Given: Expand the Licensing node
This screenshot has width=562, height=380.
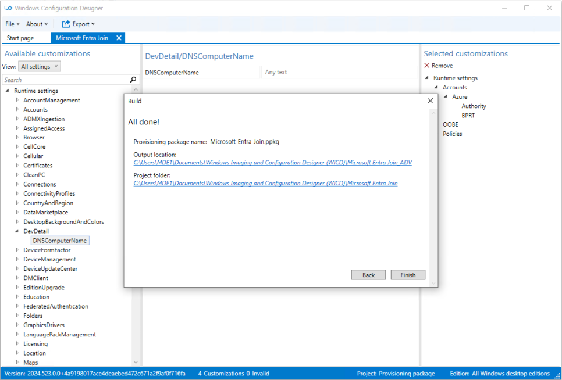Looking at the screenshot, I should (17, 343).
